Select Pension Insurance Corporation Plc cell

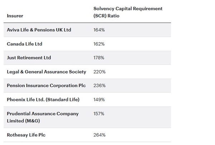point(44,86)
